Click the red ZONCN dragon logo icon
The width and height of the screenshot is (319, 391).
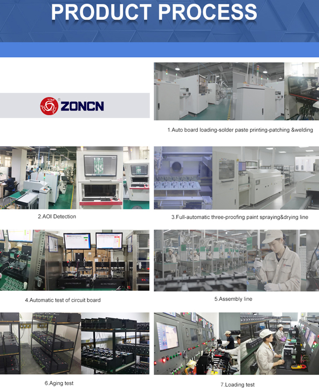point(49,106)
